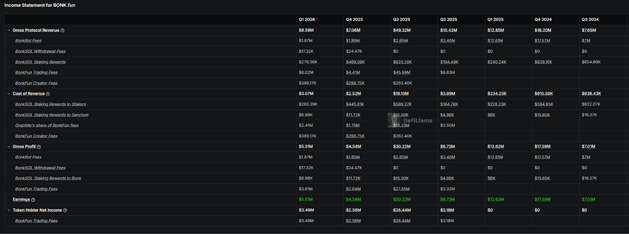Select the Q3 2024 column header
629x234 pixels.
click(590, 19)
